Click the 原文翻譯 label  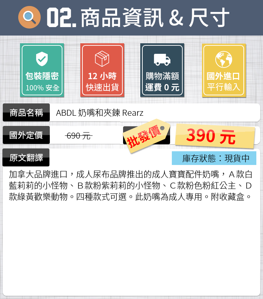coord(26,158)
